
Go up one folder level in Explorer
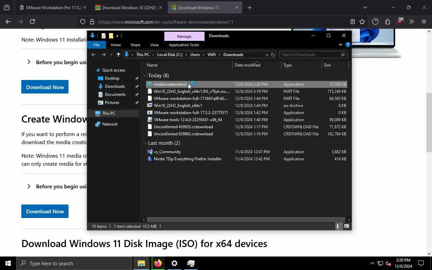[118, 55]
